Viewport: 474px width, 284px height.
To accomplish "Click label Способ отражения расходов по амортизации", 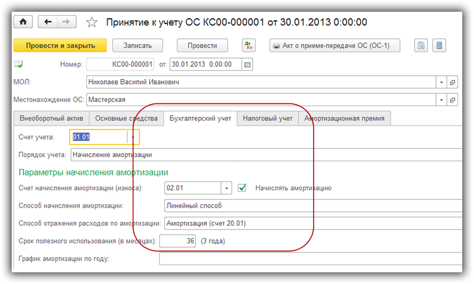I will click(x=90, y=224).
